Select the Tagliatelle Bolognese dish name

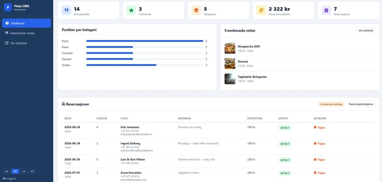[252, 77]
